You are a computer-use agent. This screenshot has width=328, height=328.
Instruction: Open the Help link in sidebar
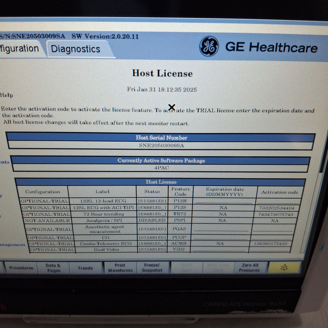pos(7,95)
